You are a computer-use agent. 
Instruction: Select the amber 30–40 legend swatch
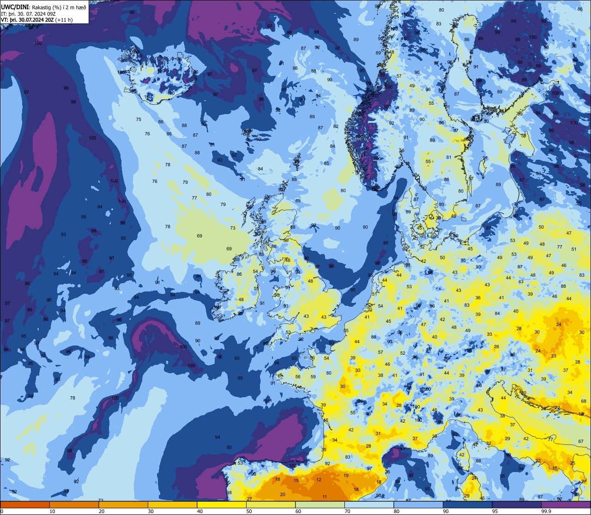172,504
